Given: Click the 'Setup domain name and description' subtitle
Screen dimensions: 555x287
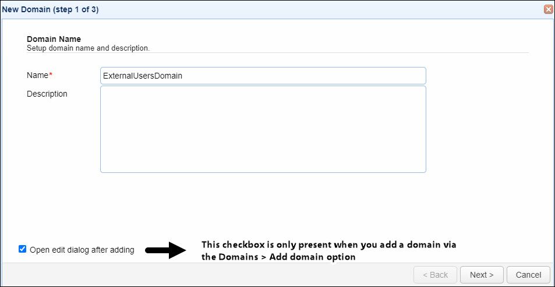Looking at the screenshot, I should [88, 48].
